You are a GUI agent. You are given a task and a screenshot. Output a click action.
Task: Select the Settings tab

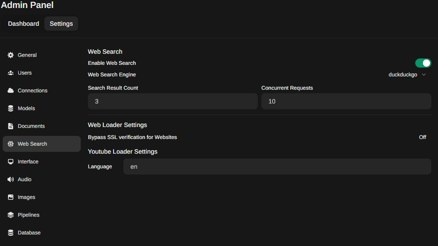click(x=61, y=24)
